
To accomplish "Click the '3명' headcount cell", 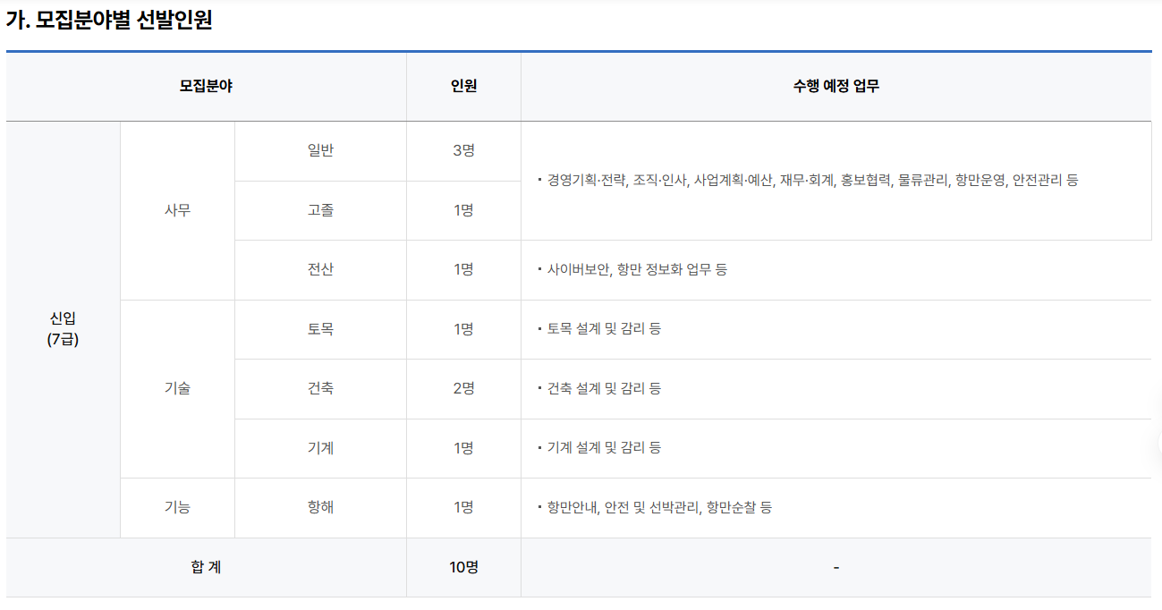I will coord(463,150).
